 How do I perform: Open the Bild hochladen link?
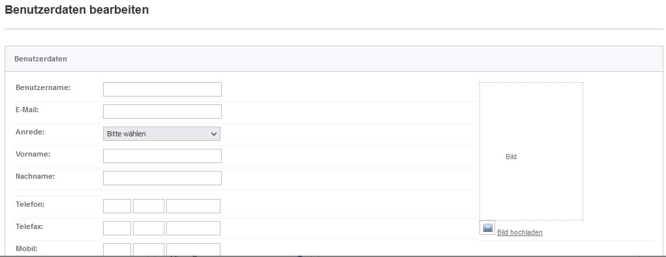click(x=519, y=232)
